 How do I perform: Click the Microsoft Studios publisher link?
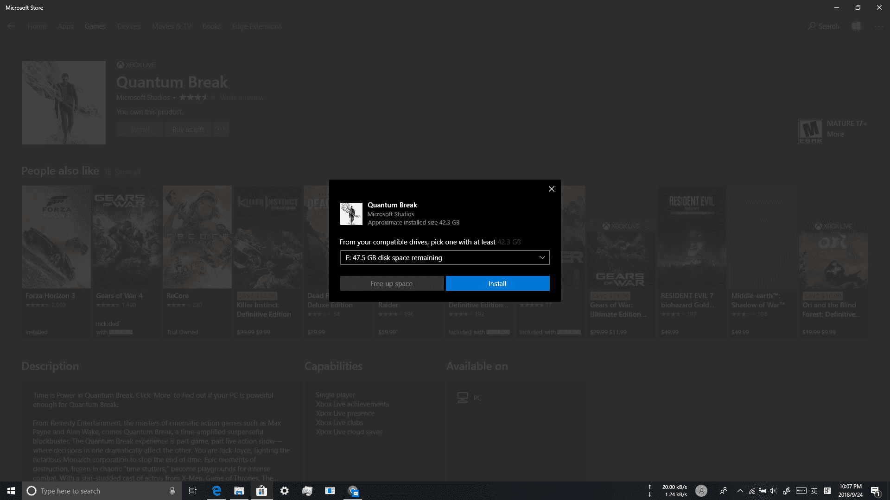click(143, 98)
